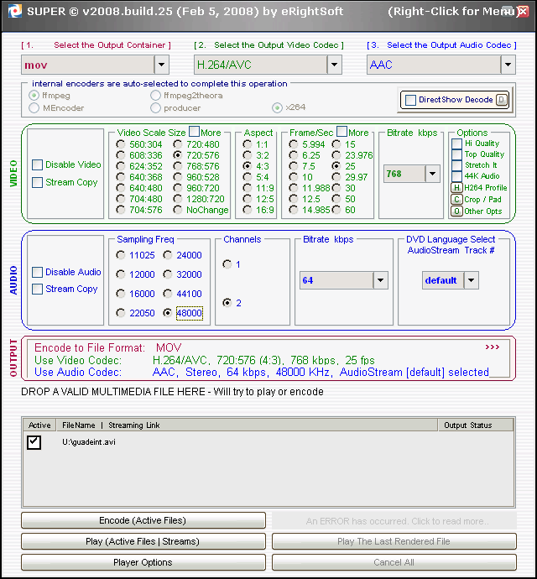
Task: Open the video Bitrate kbps dropdown
Action: click(x=432, y=174)
